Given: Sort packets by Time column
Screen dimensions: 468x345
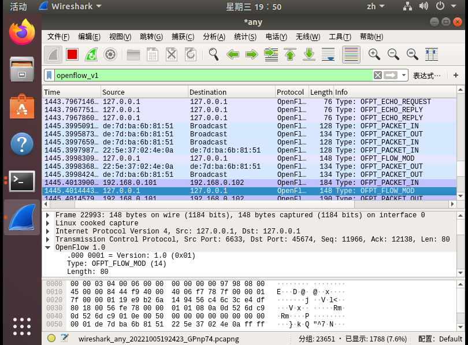Looking at the screenshot, I should 72,92.
